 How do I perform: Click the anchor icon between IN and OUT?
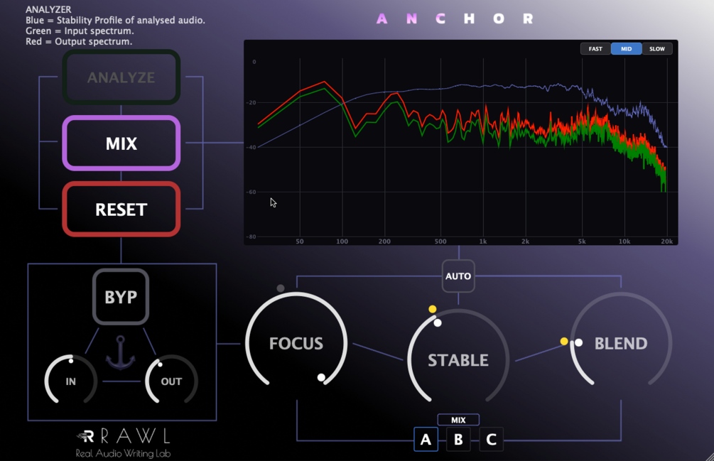click(121, 353)
